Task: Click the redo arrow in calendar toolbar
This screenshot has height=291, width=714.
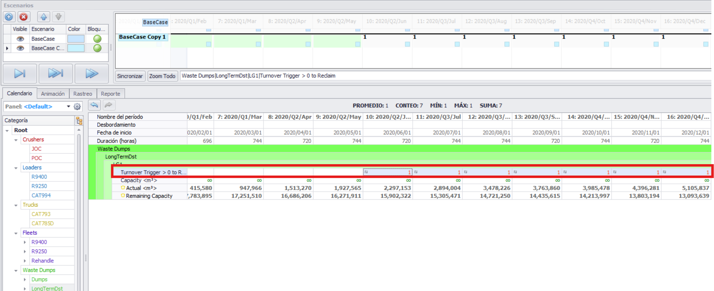Action: coord(109,105)
